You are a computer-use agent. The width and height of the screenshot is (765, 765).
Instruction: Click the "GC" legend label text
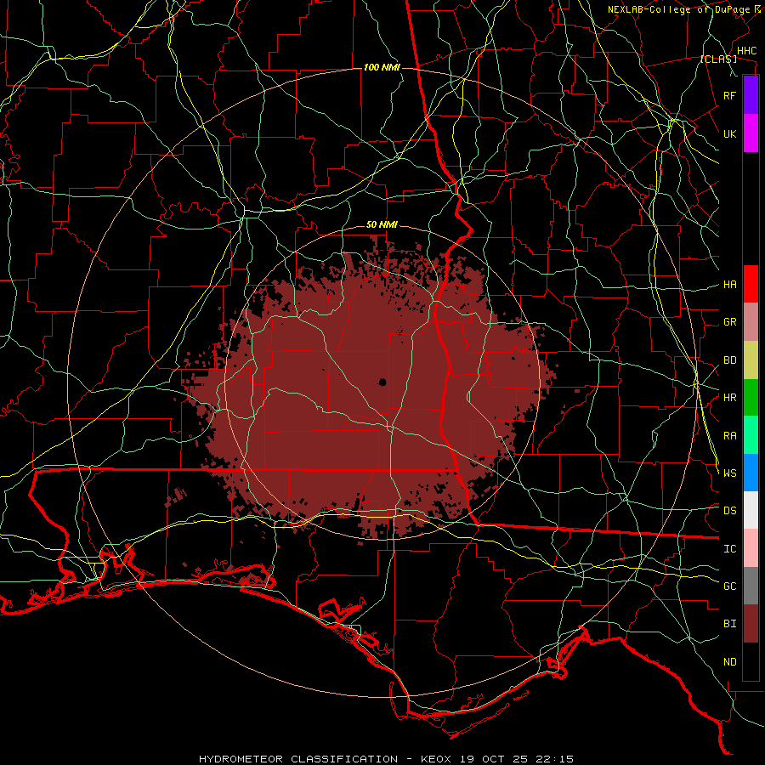point(729,586)
